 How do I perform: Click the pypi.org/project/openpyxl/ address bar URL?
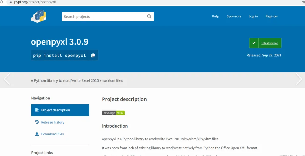pyautogui.click(x=35, y=2)
